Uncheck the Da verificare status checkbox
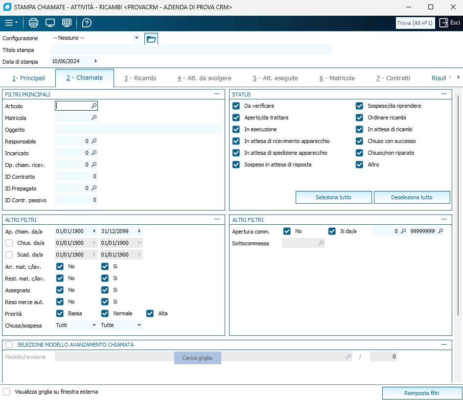This screenshot has width=463, height=400. coord(236,106)
